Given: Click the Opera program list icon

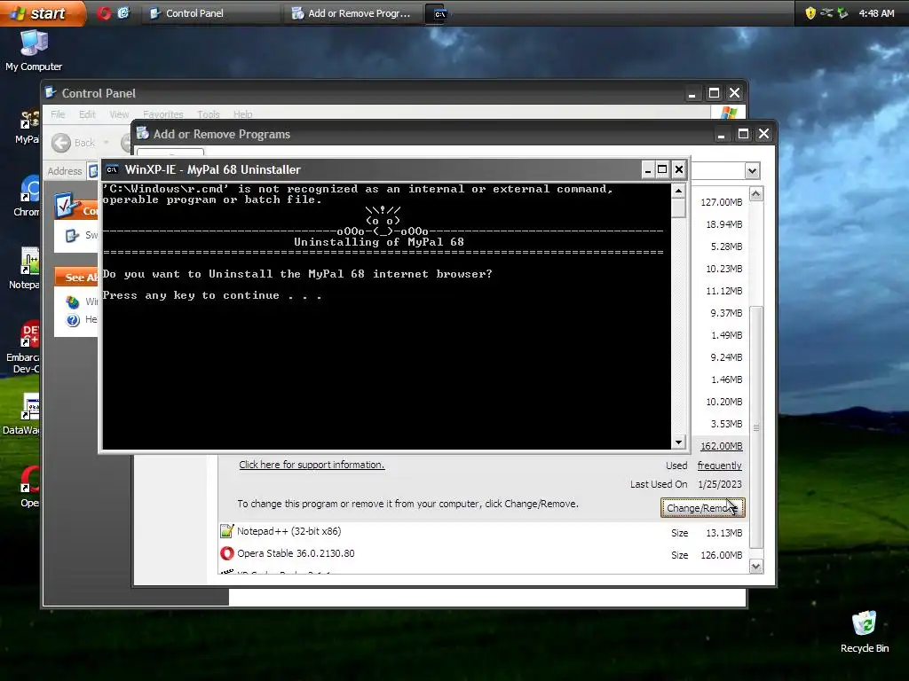Looking at the screenshot, I should (x=226, y=553).
